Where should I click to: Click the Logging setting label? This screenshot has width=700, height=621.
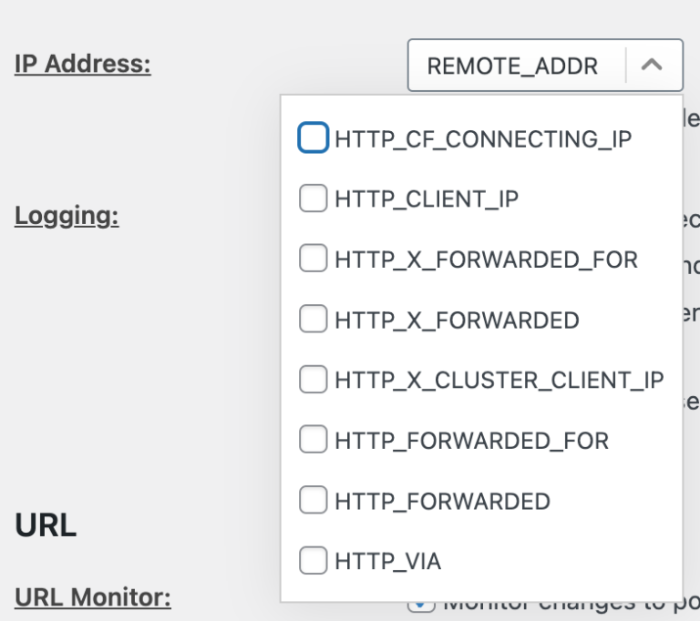[67, 216]
